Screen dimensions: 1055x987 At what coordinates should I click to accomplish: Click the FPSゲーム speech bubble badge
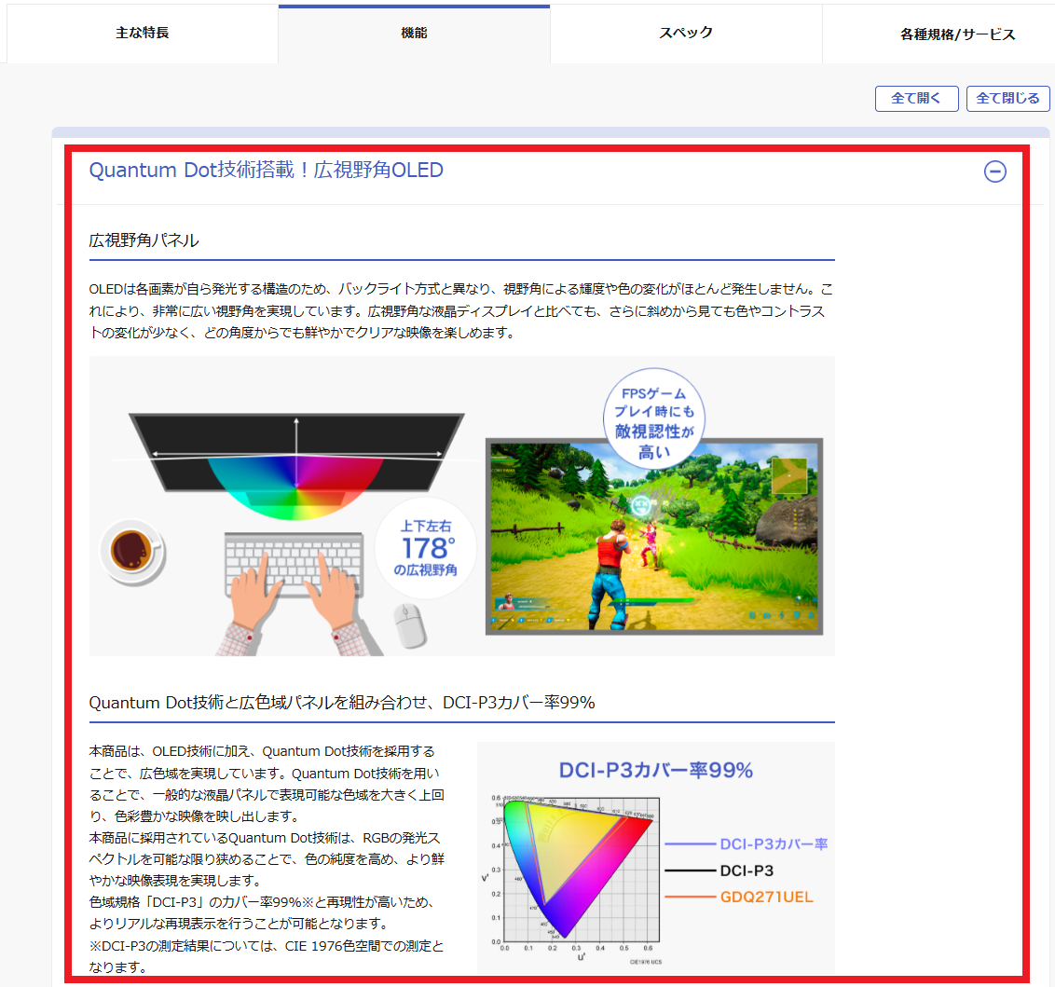pos(654,419)
